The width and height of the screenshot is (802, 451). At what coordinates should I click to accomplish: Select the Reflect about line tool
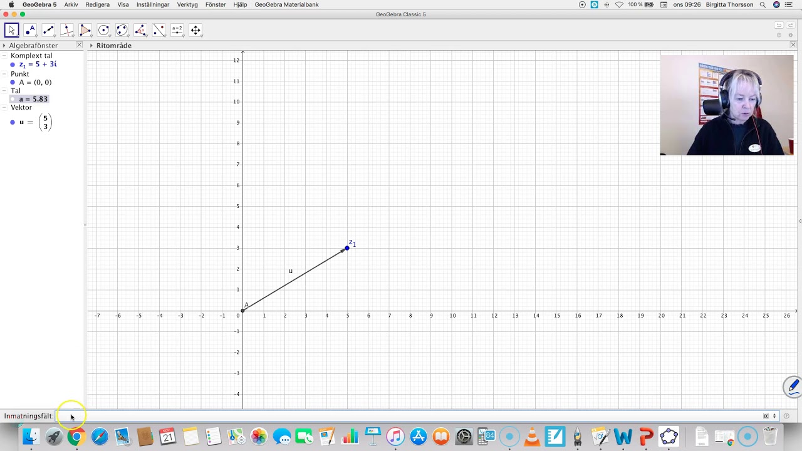159,30
